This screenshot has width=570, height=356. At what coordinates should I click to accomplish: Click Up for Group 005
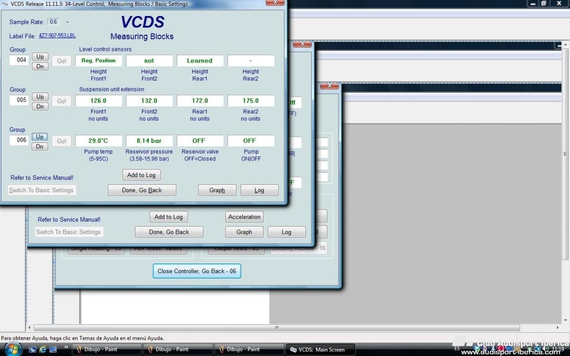click(40, 97)
